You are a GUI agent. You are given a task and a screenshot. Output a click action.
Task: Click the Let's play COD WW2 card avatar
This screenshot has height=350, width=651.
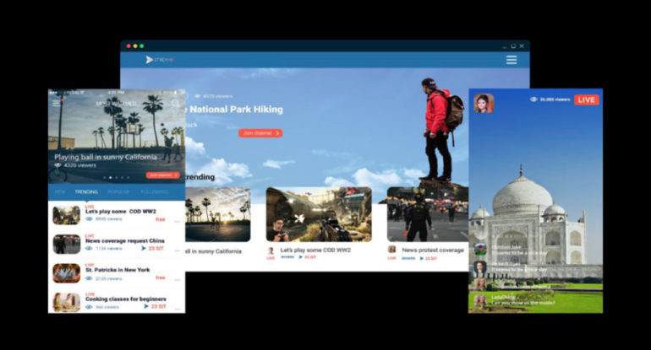271,250
